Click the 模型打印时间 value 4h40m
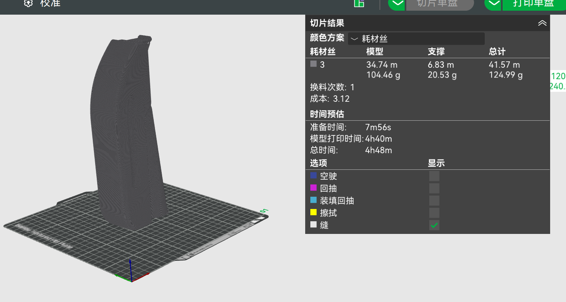The height and width of the screenshot is (302, 566). tap(379, 139)
